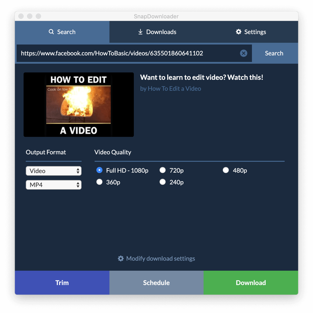Screen dimensions: 313x313
Task: Select Full HD - 1080p quality
Action: (x=100, y=170)
